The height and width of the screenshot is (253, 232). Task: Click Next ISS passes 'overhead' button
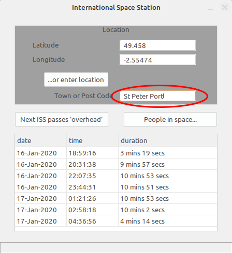pos(62,119)
